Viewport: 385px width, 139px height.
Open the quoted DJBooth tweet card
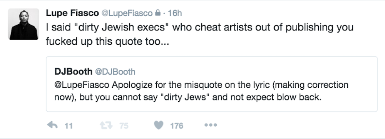point(212,84)
